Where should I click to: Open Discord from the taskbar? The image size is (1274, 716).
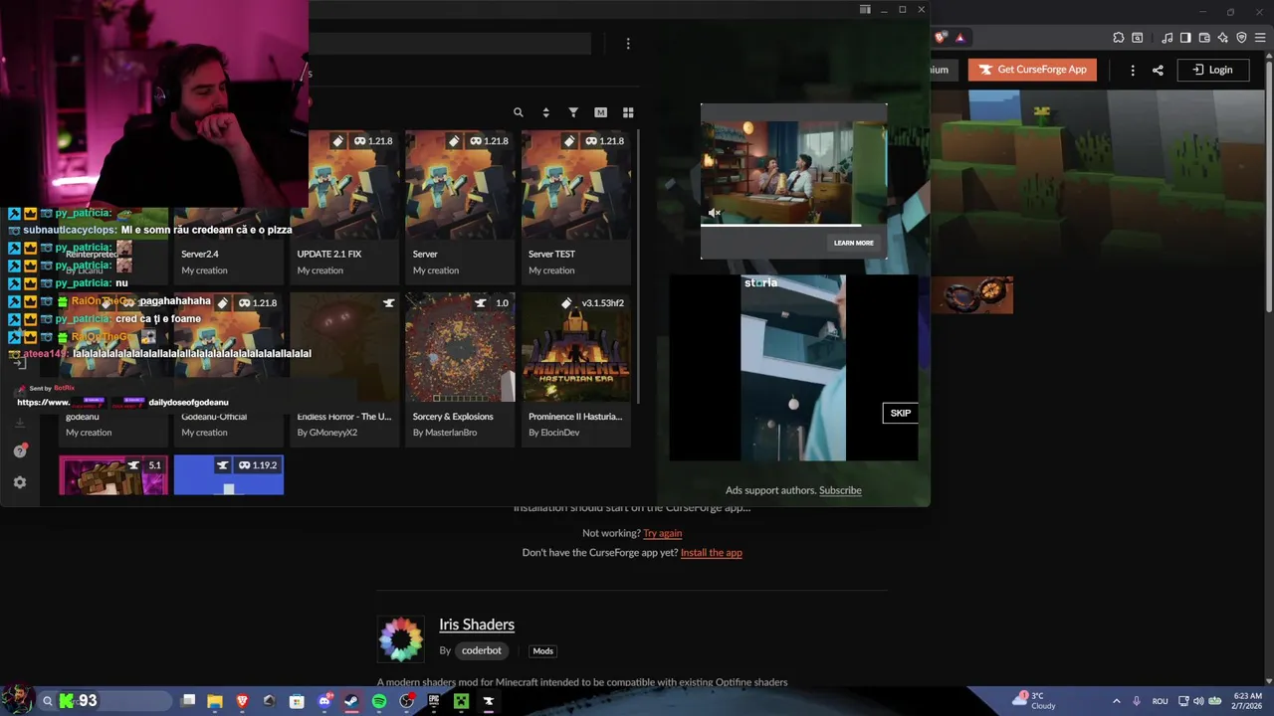pyautogui.click(x=324, y=701)
